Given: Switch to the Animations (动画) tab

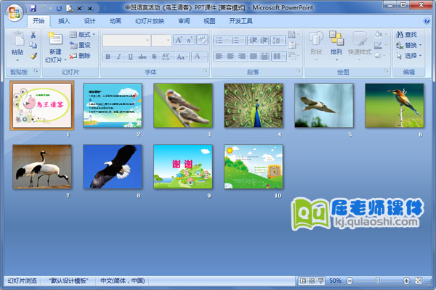Looking at the screenshot, I should [x=116, y=21].
